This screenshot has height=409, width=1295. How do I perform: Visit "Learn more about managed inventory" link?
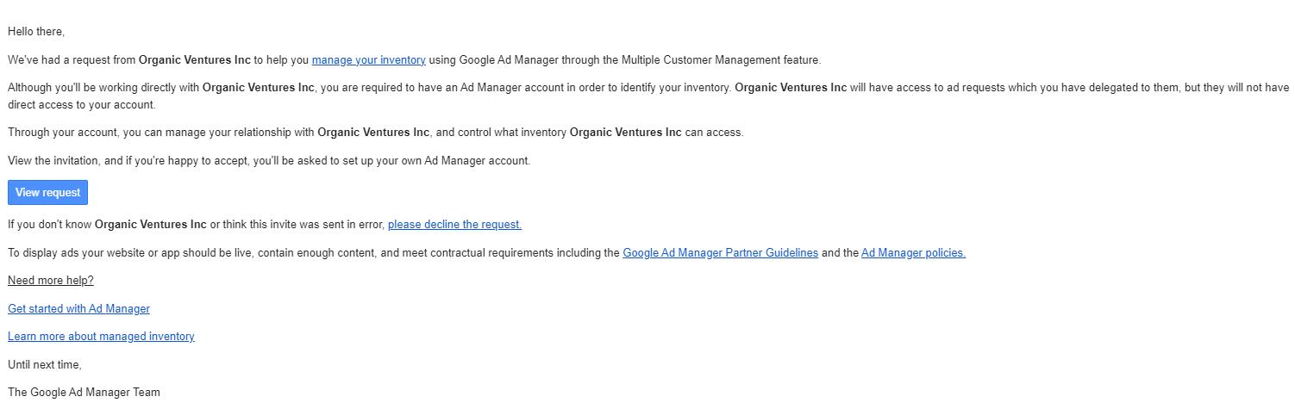(101, 337)
